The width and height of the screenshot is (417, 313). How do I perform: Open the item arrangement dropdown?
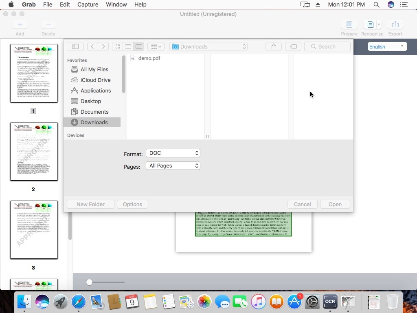tap(156, 46)
